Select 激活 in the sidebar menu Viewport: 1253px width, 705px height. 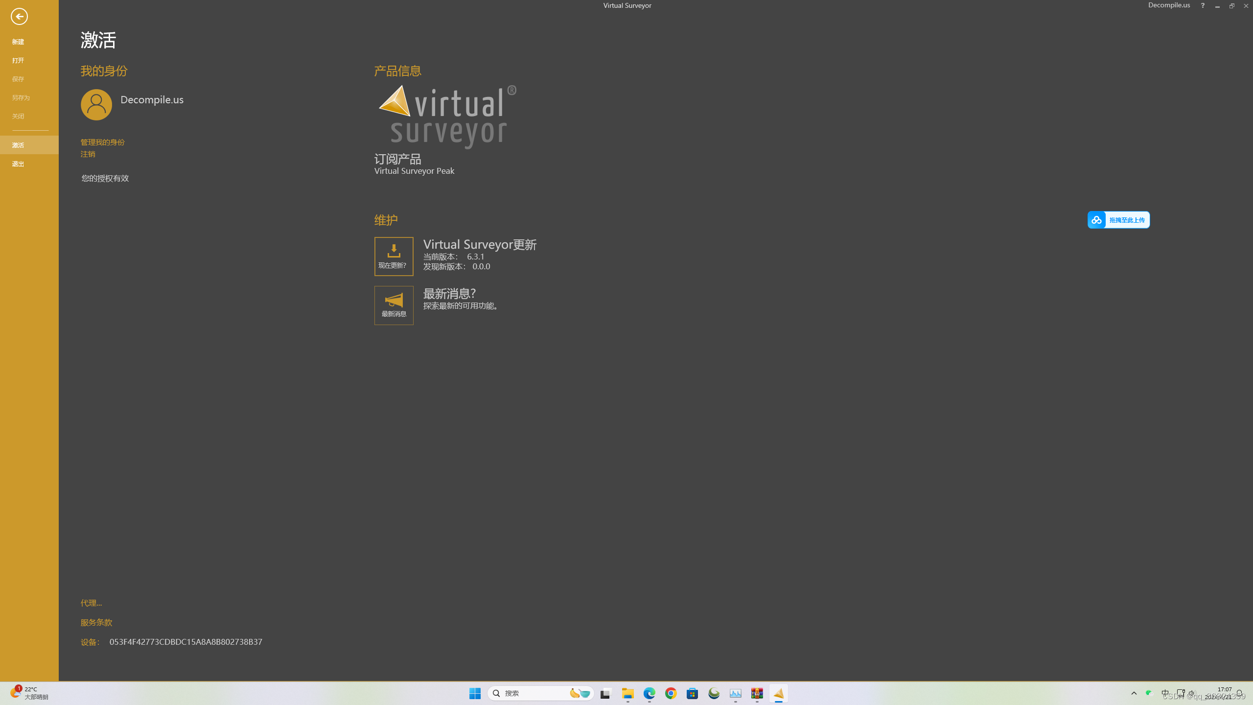coord(18,145)
